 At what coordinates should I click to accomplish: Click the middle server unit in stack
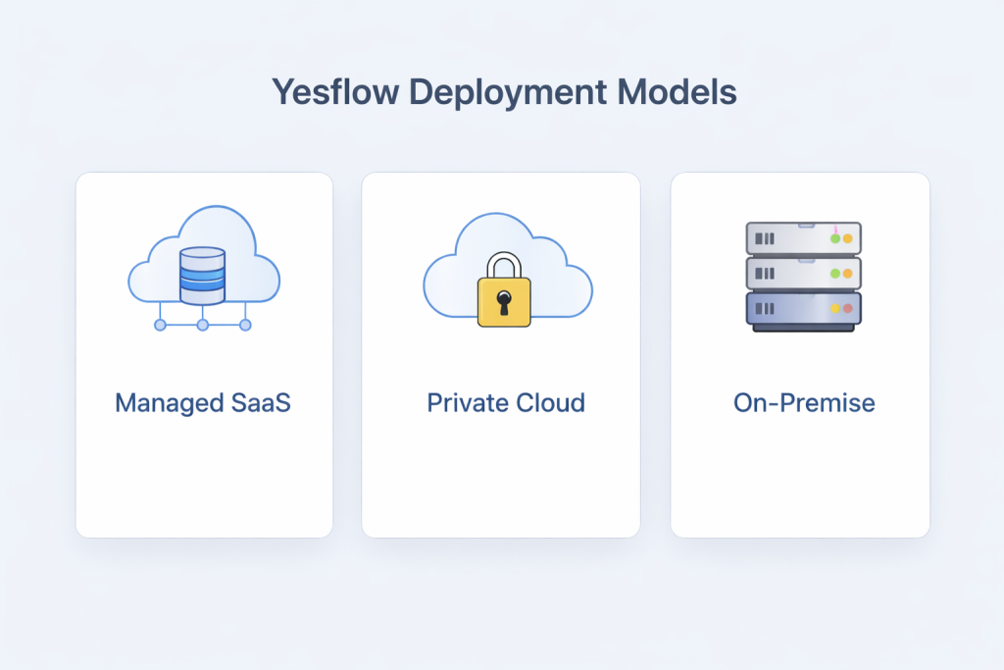803,273
